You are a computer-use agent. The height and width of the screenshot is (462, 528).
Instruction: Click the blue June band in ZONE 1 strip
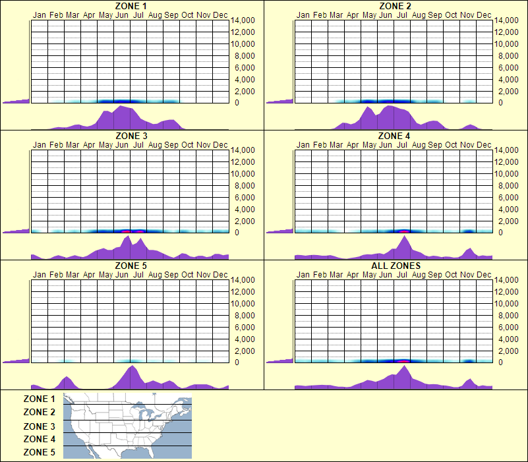[122, 100]
